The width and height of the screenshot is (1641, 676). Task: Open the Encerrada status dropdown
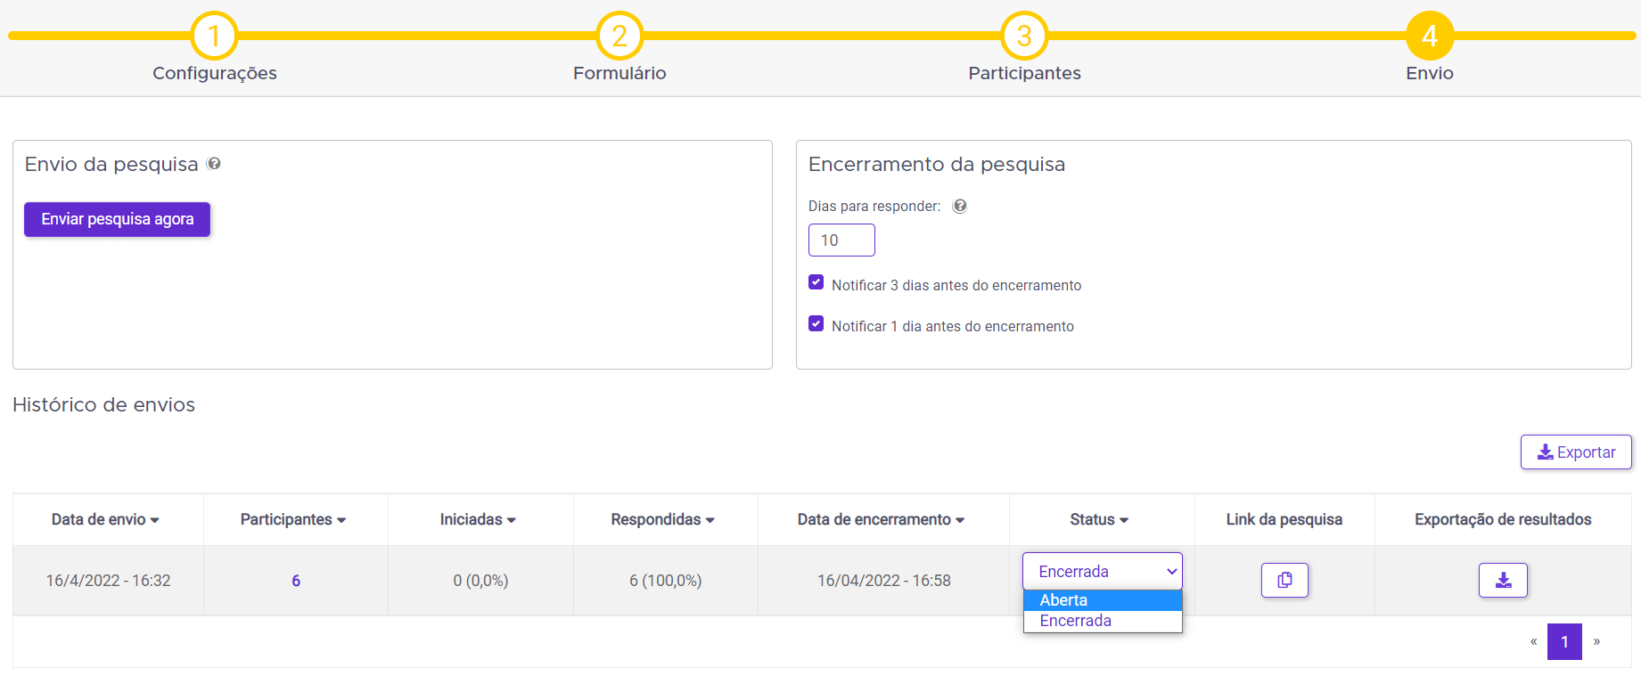[1103, 572]
